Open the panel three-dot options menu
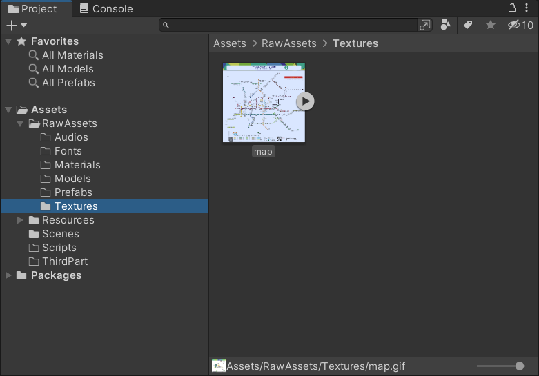This screenshot has height=376, width=539. [527, 8]
